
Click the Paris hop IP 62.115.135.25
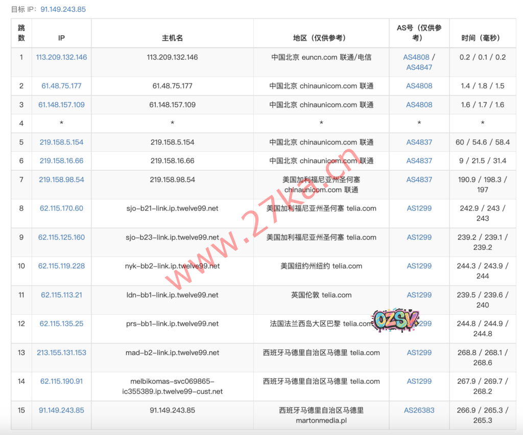(61, 324)
